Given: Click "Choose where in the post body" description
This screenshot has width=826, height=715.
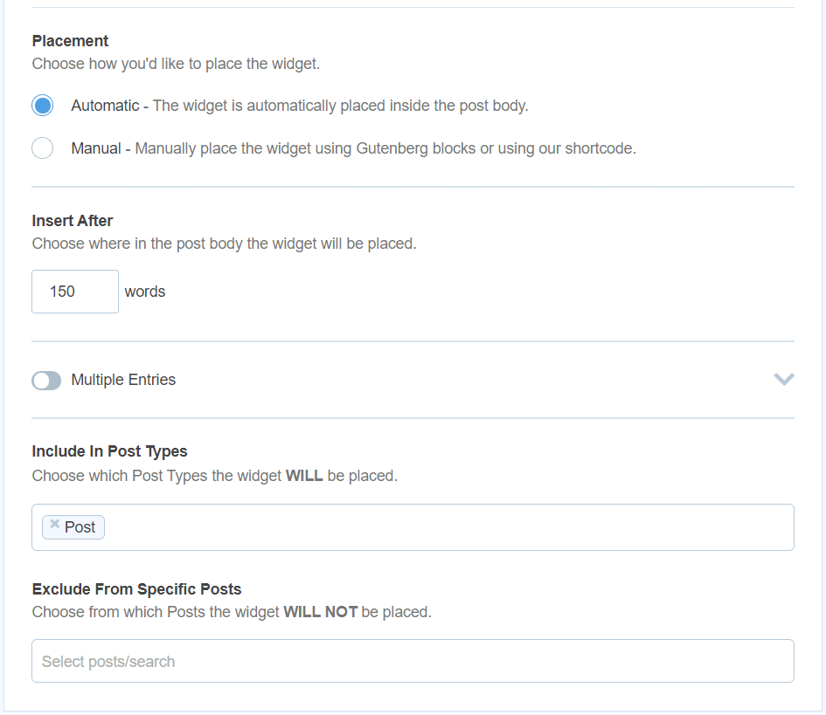Looking at the screenshot, I should [x=224, y=244].
